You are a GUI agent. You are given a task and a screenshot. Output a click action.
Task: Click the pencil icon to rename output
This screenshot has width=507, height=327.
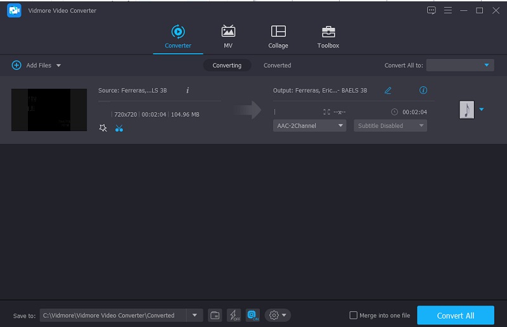click(x=388, y=91)
